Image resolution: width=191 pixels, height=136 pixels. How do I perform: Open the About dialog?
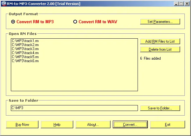tap(93, 125)
